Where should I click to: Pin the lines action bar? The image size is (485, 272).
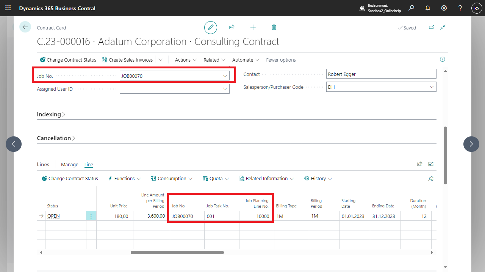click(431, 179)
